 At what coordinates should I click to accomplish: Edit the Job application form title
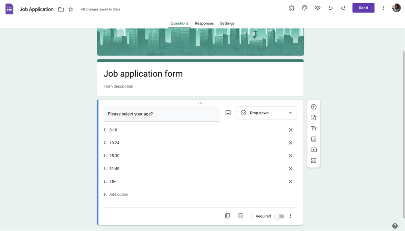point(143,74)
